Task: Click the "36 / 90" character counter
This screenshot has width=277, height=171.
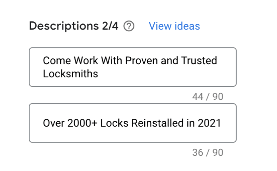Action: pyautogui.click(x=208, y=153)
